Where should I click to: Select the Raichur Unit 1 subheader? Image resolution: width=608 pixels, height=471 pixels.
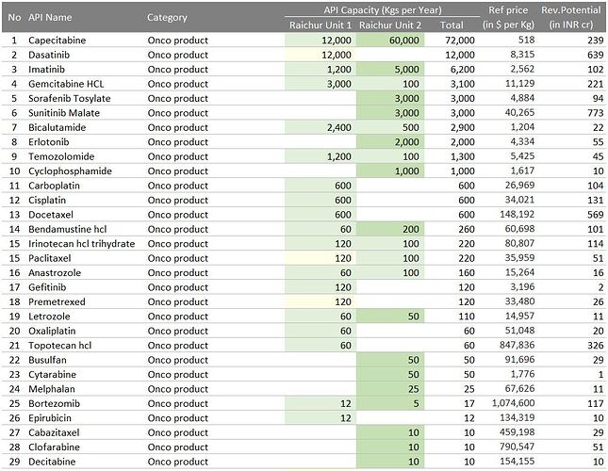pyautogui.click(x=320, y=25)
